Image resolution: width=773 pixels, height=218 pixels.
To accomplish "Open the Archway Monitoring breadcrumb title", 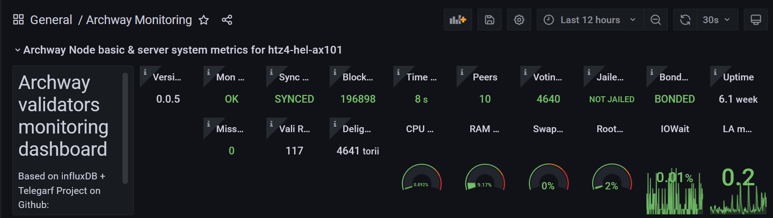I will pos(139,20).
